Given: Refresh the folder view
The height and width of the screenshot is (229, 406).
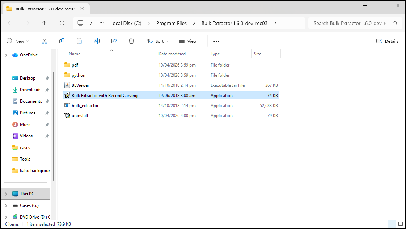Looking at the screenshot, I should coord(62,23).
